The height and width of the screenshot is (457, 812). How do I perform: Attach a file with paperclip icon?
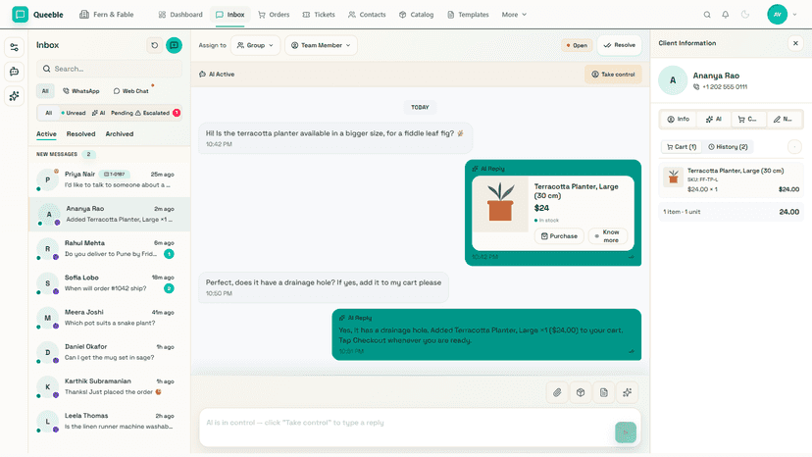click(x=557, y=392)
